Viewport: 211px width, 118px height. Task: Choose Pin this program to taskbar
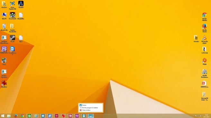click(91, 107)
